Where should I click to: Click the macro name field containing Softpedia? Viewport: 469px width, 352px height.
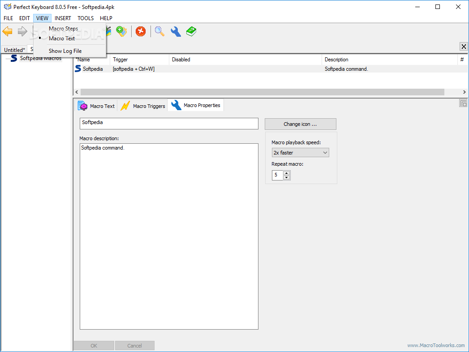point(169,124)
